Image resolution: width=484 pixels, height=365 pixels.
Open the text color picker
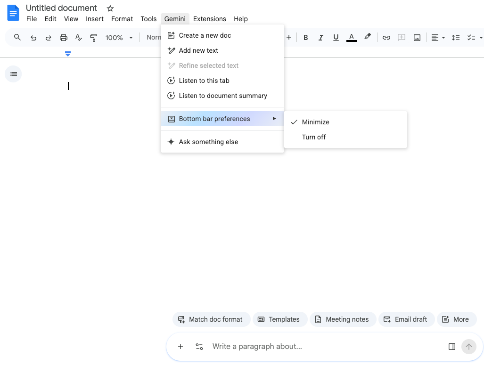[x=351, y=38]
